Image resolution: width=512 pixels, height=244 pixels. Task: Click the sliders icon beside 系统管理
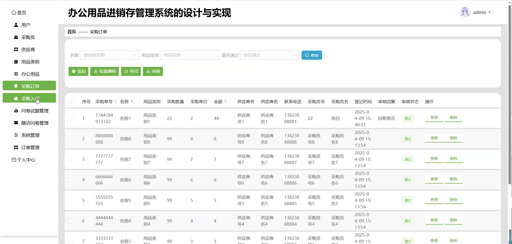coord(16,135)
